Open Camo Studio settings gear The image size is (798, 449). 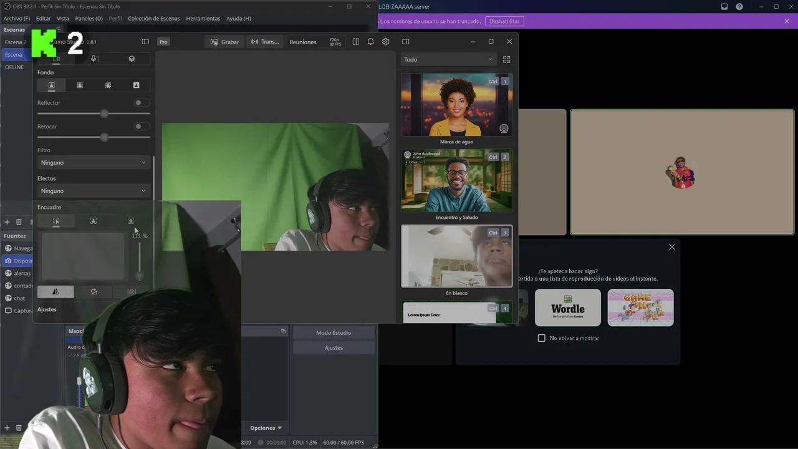click(x=386, y=42)
